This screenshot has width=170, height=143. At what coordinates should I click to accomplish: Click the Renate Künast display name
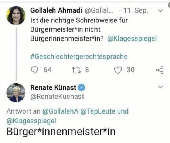(x=53, y=87)
